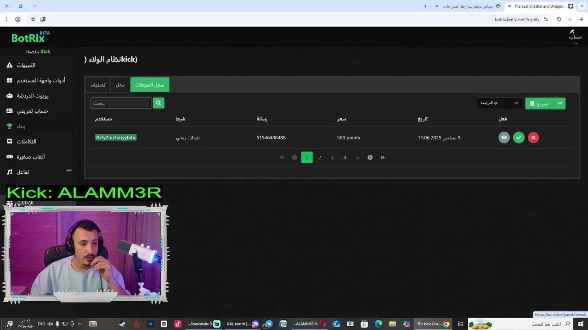Image resolution: width=588 pixels, height=330 pixels.
Task: Switch to سجل المبيعات sales log tab
Action: tap(150, 85)
